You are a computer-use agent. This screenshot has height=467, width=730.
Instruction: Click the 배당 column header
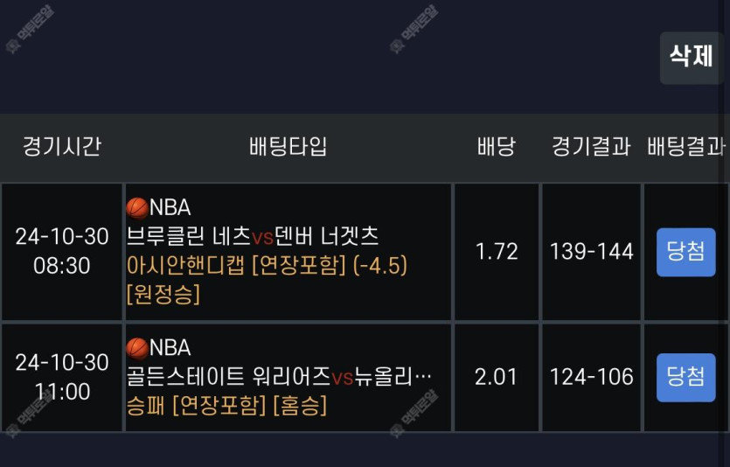(x=496, y=146)
